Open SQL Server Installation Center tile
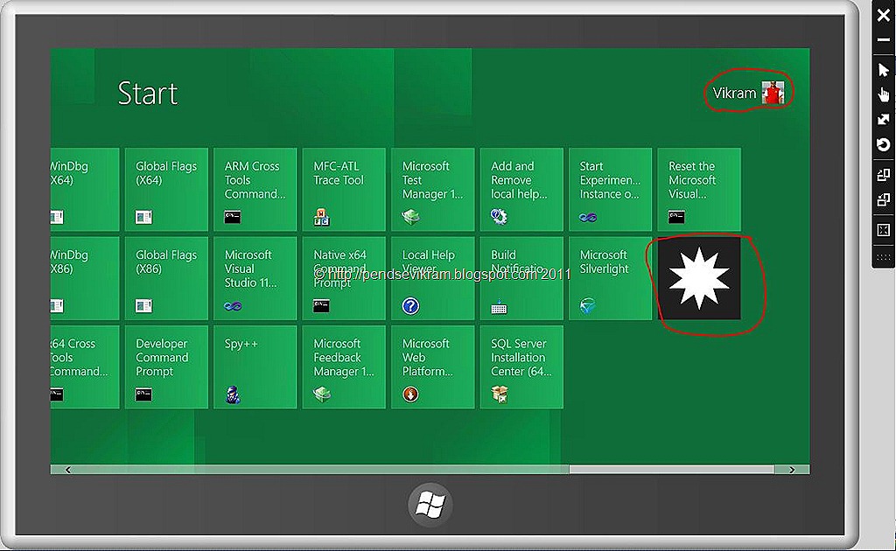Viewport: 896px width, 551px height. tap(521, 367)
